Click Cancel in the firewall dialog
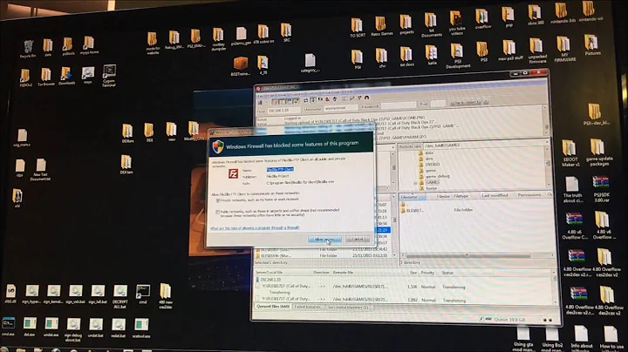The width and height of the screenshot is (628, 352). tap(358, 240)
